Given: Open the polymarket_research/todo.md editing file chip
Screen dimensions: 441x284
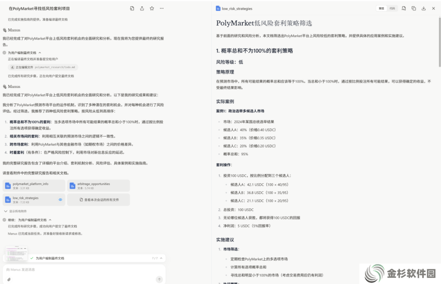Looking at the screenshot, I should pos(43,67).
